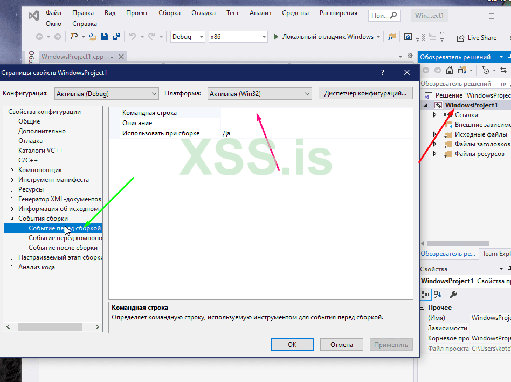Click the Open File folder icon
This screenshot has width=511, height=382.
coord(93,37)
